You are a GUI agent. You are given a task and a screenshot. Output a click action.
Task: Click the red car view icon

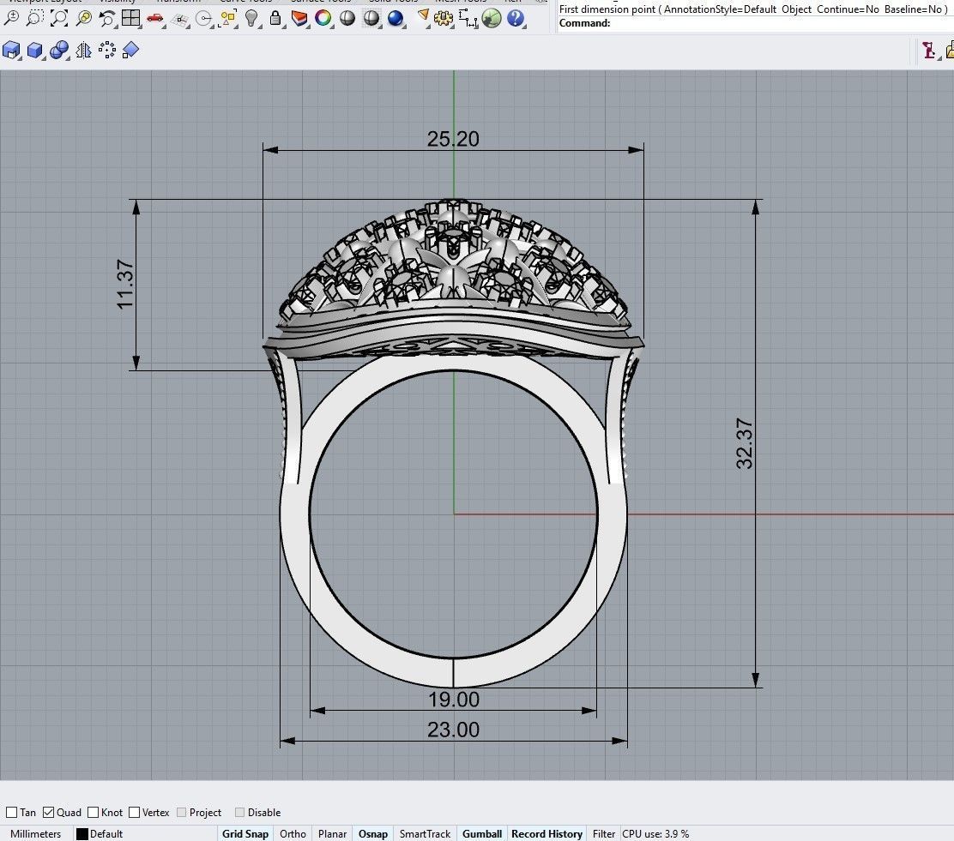click(155, 19)
